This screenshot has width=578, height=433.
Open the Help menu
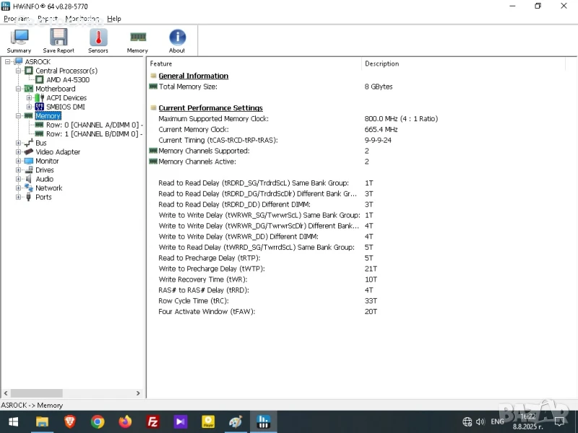[x=114, y=19]
